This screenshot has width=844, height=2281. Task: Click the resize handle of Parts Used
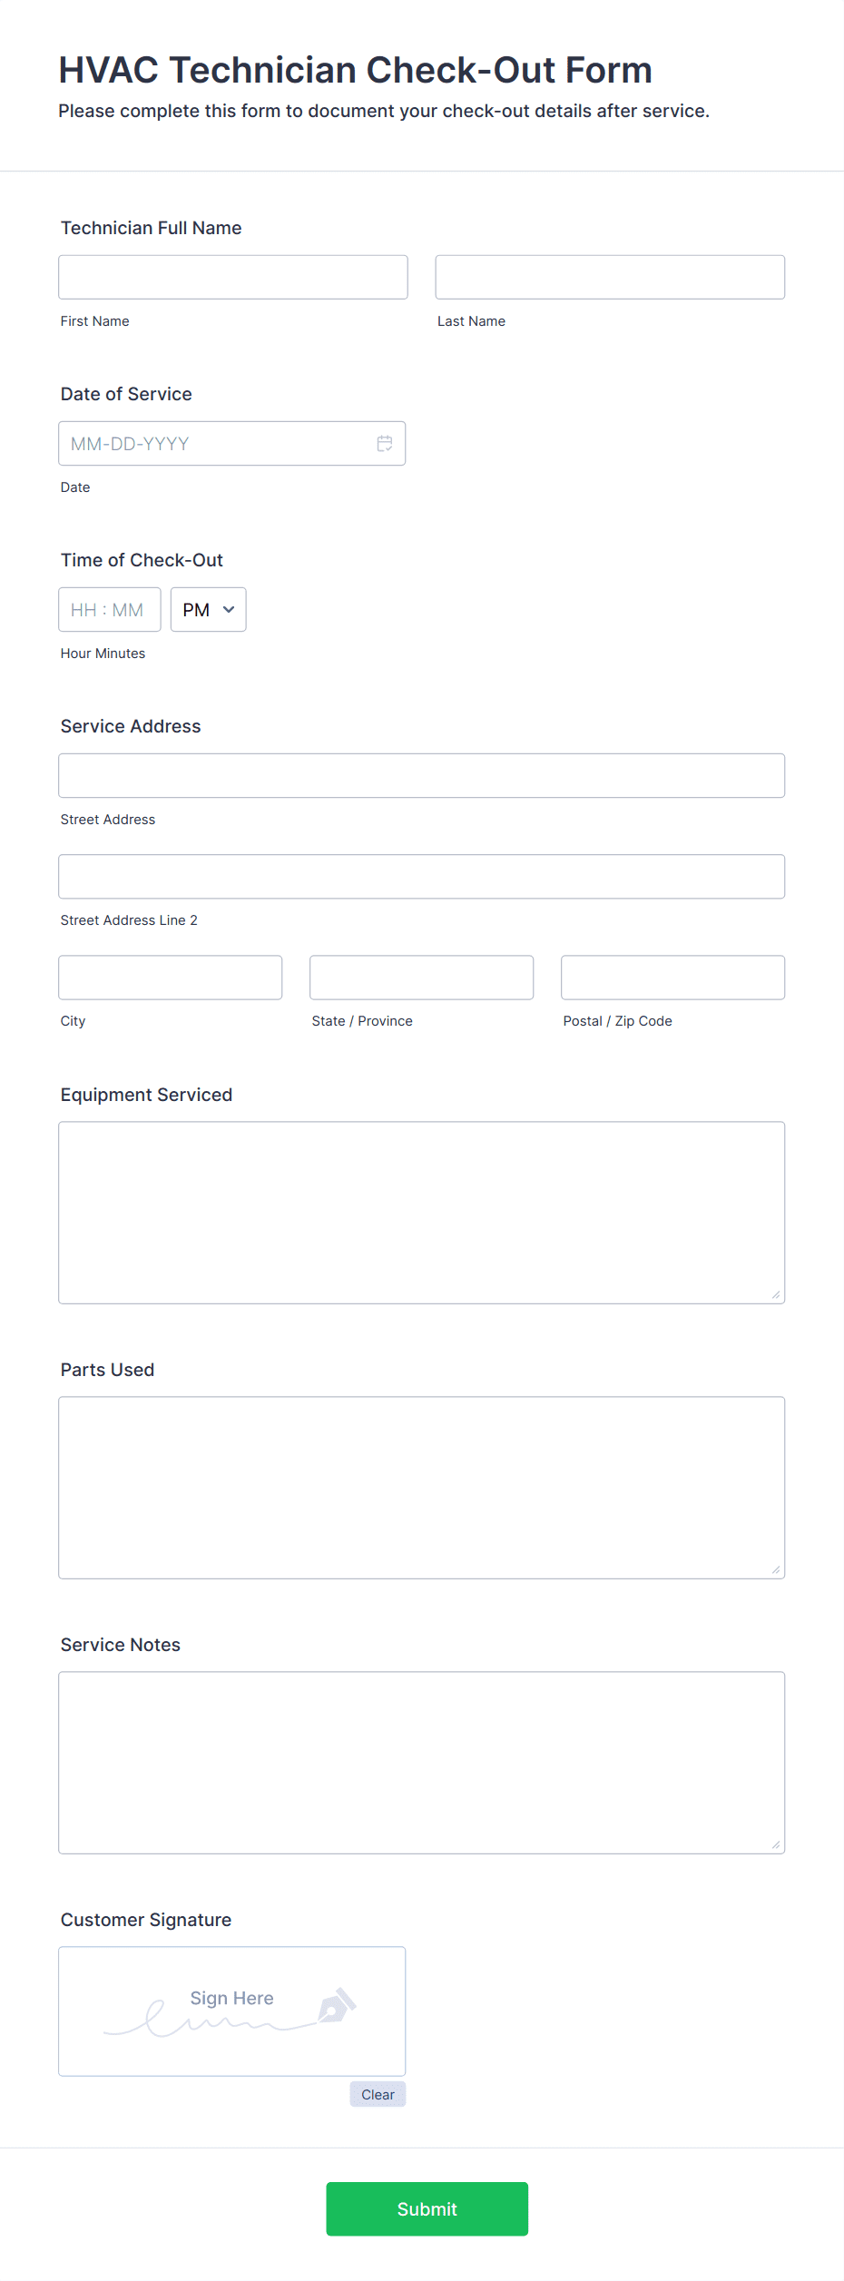click(776, 1570)
